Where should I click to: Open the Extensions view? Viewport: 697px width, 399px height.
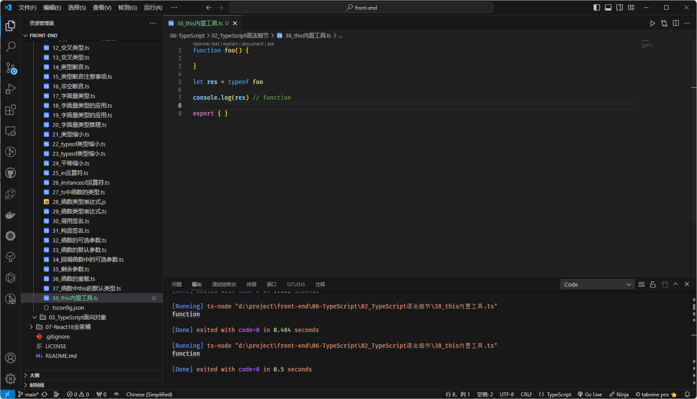coord(11,110)
